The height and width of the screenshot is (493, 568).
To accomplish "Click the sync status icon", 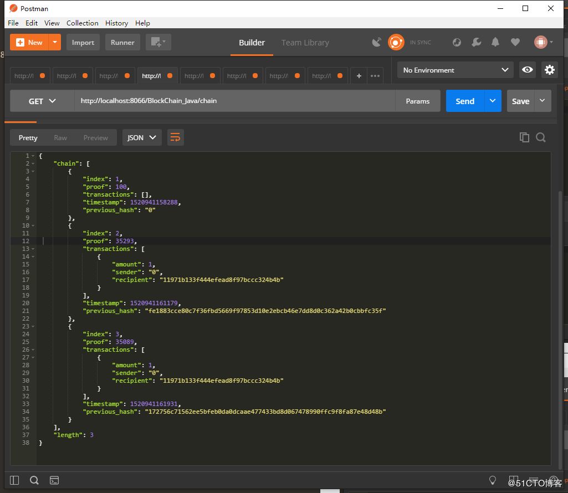I will tap(396, 43).
